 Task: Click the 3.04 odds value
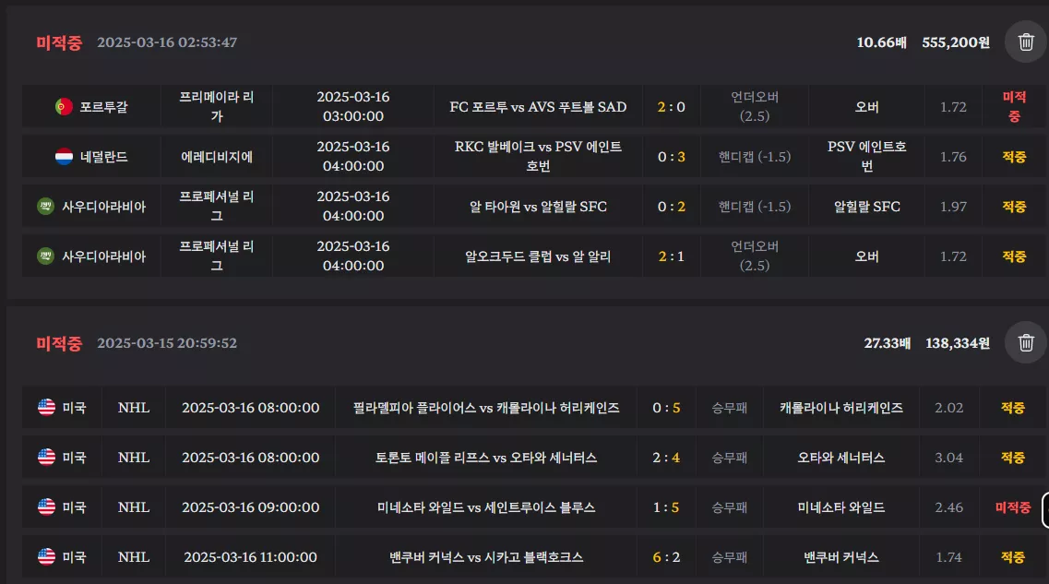(948, 458)
